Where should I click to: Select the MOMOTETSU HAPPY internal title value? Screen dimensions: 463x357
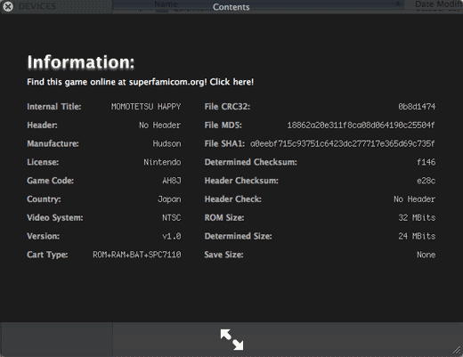point(146,107)
